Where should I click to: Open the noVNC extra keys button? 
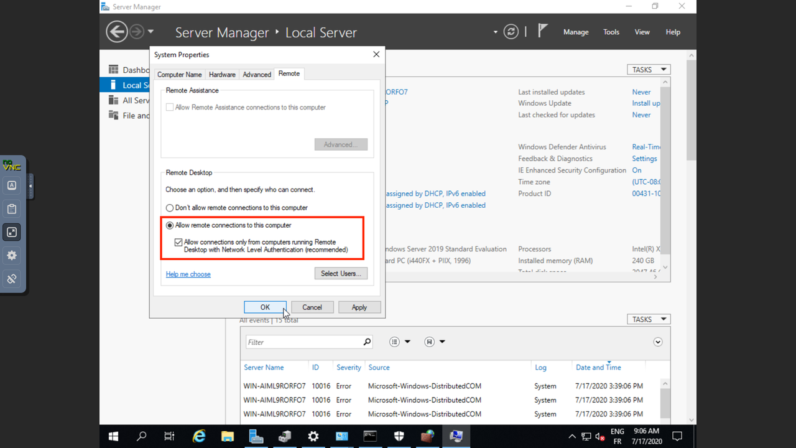pyautogui.click(x=12, y=185)
